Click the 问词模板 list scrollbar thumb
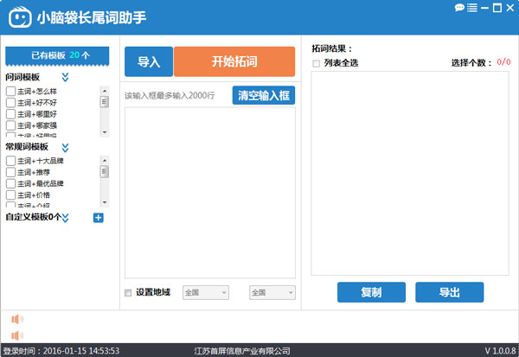The height and width of the screenshot is (357, 519). pyautogui.click(x=105, y=102)
